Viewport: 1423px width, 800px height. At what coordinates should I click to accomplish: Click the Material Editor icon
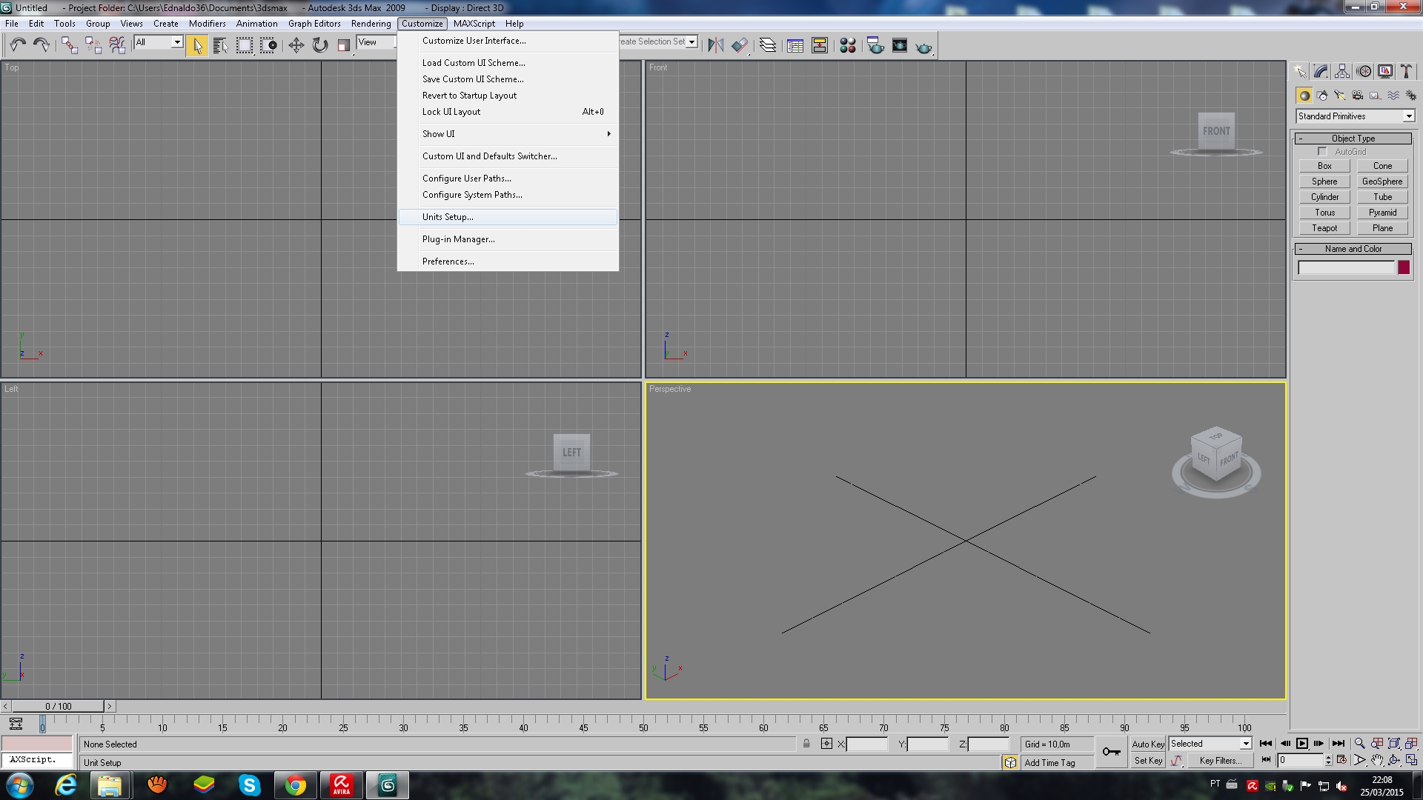tap(846, 45)
